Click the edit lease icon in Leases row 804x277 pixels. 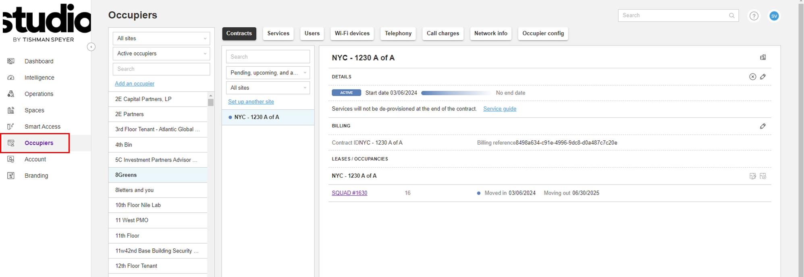752,176
